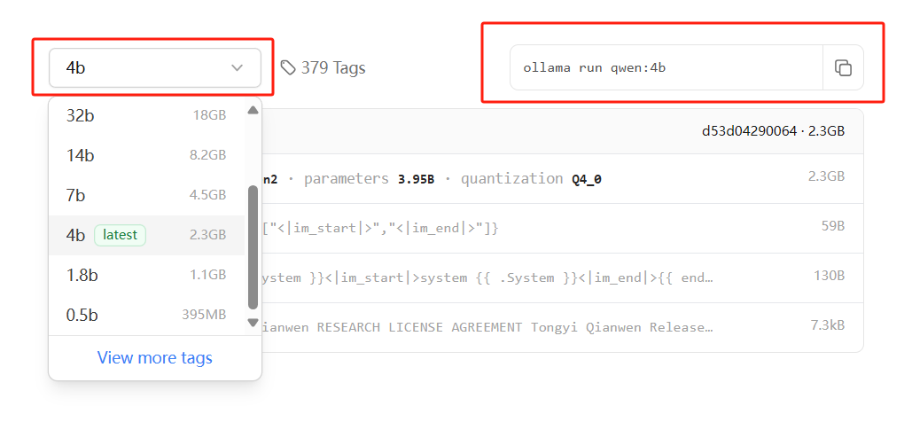Click the d53d04290064 · 2.3GB digest text
Viewport: 912px width, 422px height.
click(x=773, y=131)
